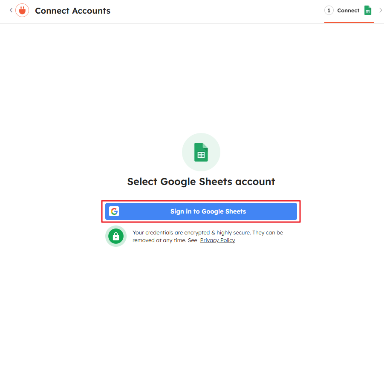This screenshot has height=367, width=384.
Task: Click the small Google Sheets icon in header
Action: point(368,11)
